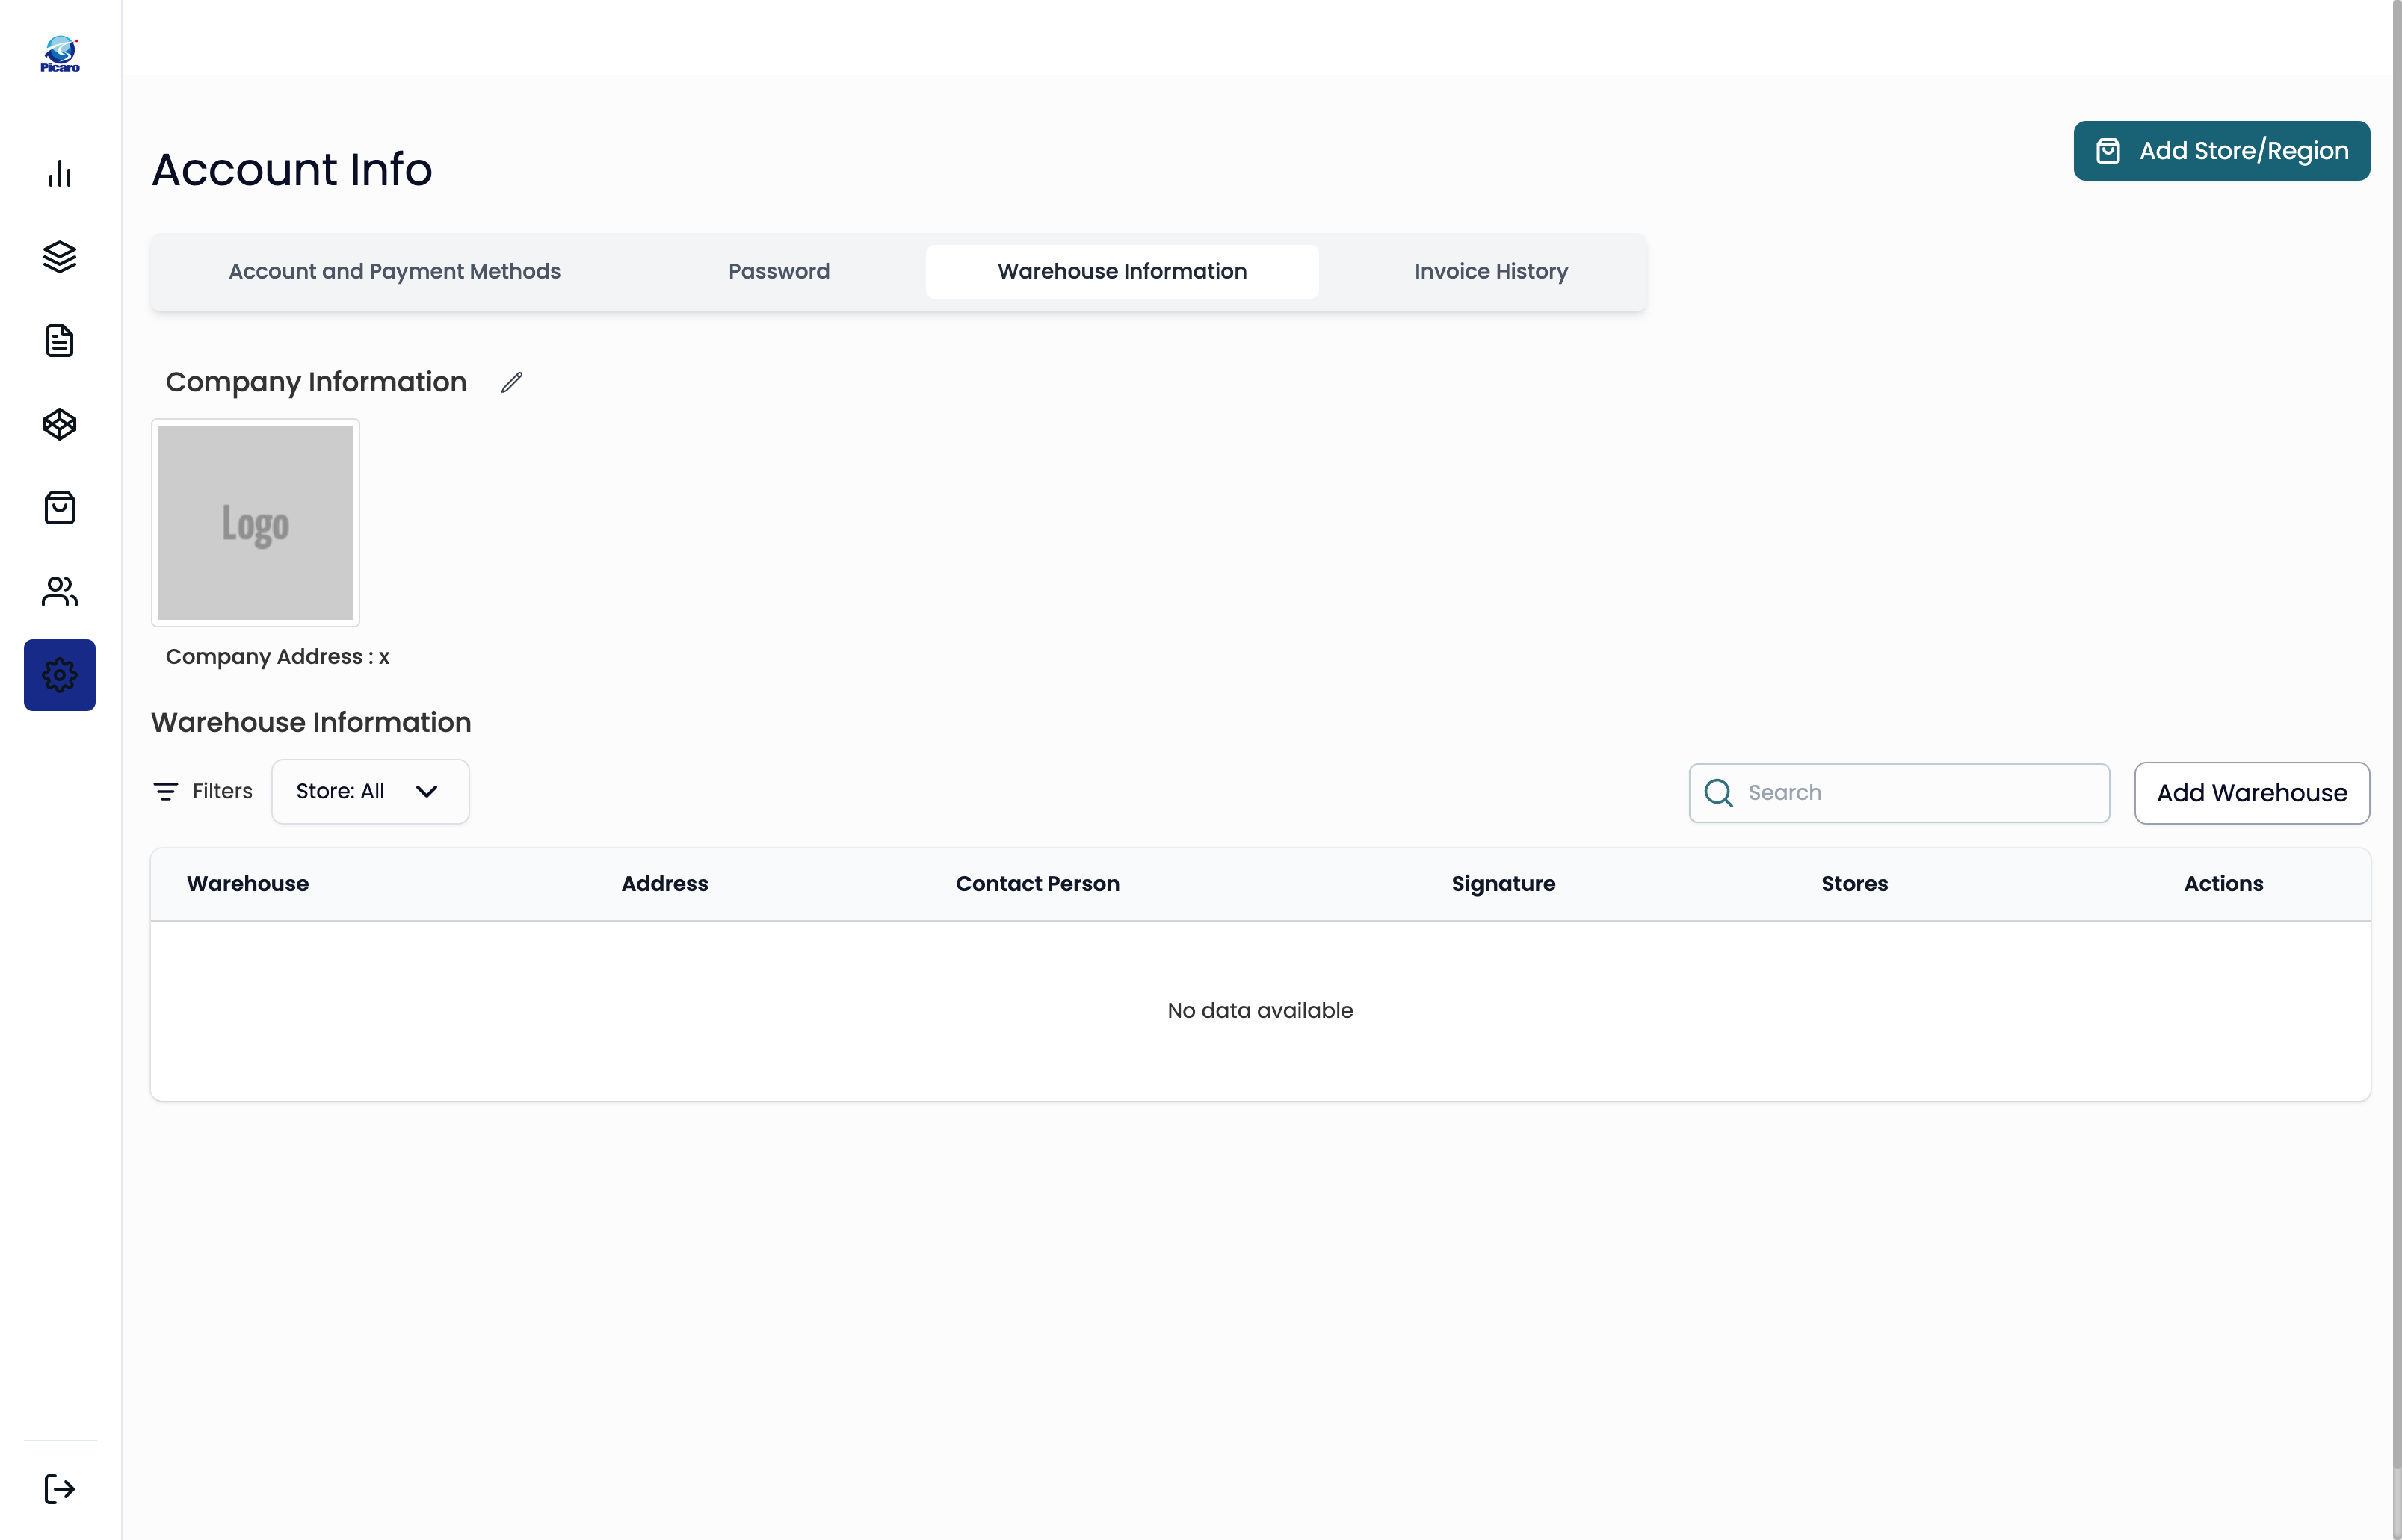Open the stacked layers sidebar icon

tap(60, 257)
